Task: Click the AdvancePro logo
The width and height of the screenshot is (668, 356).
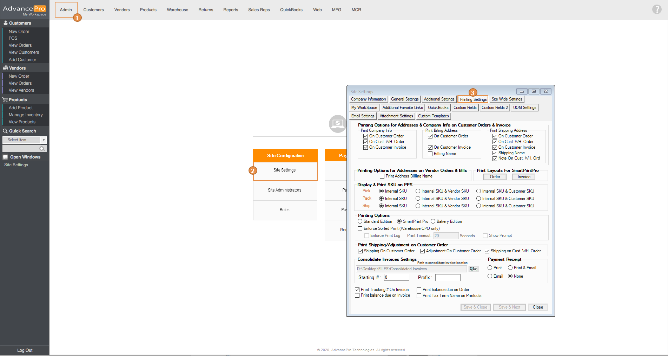Action: [24, 9]
